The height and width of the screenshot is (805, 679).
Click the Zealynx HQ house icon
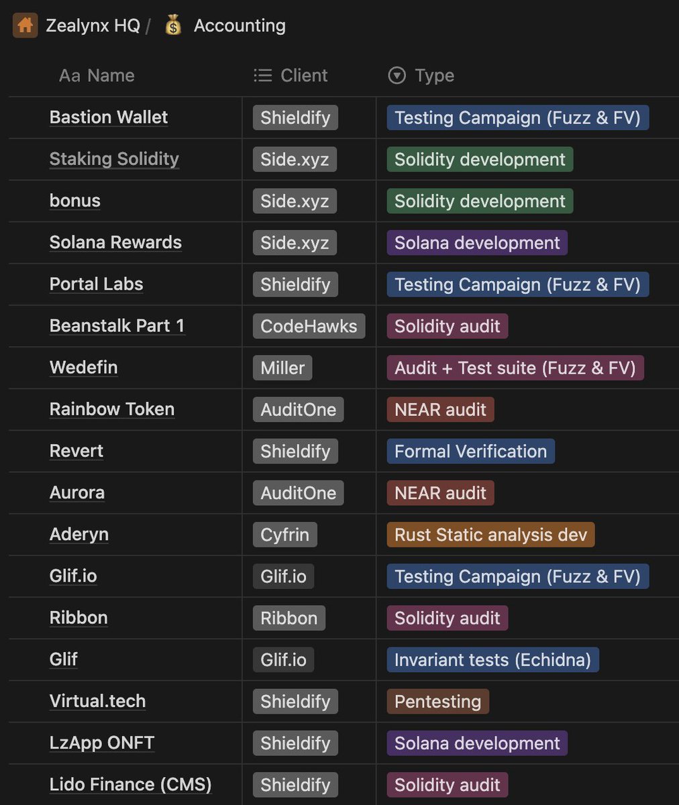pos(25,25)
